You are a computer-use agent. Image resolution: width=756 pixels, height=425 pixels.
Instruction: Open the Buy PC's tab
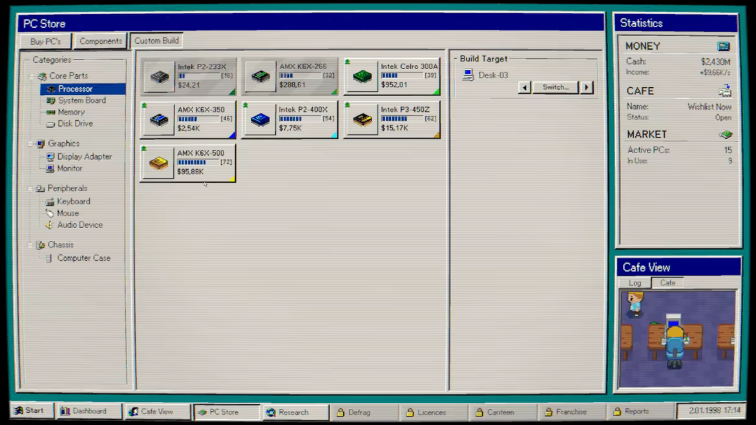click(x=45, y=41)
